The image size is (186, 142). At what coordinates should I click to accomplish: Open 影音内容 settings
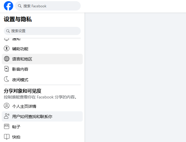42,69
